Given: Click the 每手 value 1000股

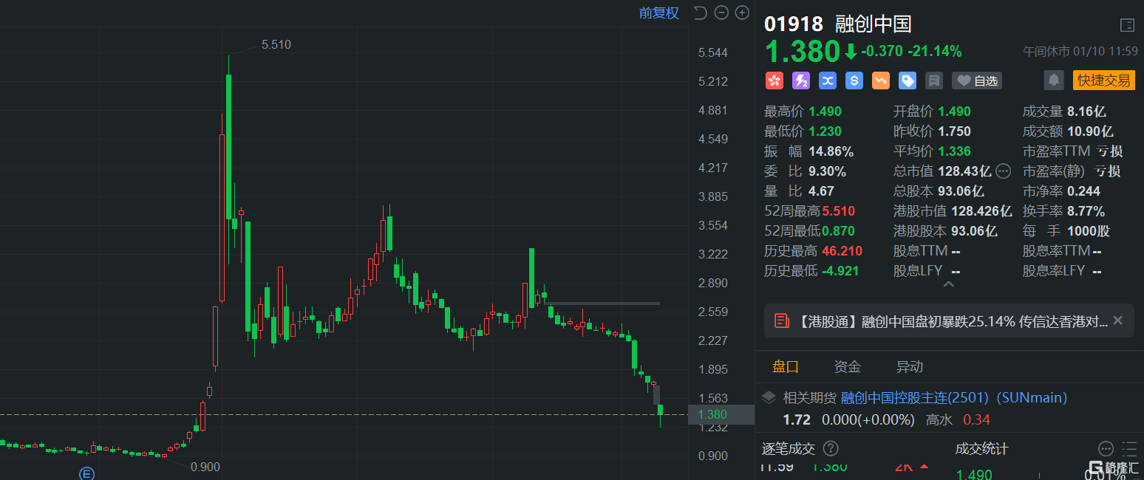Looking at the screenshot, I should coord(1089,231).
